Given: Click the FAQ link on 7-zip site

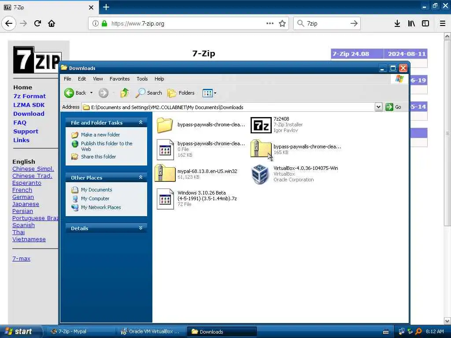Looking at the screenshot, I should coord(20,122).
